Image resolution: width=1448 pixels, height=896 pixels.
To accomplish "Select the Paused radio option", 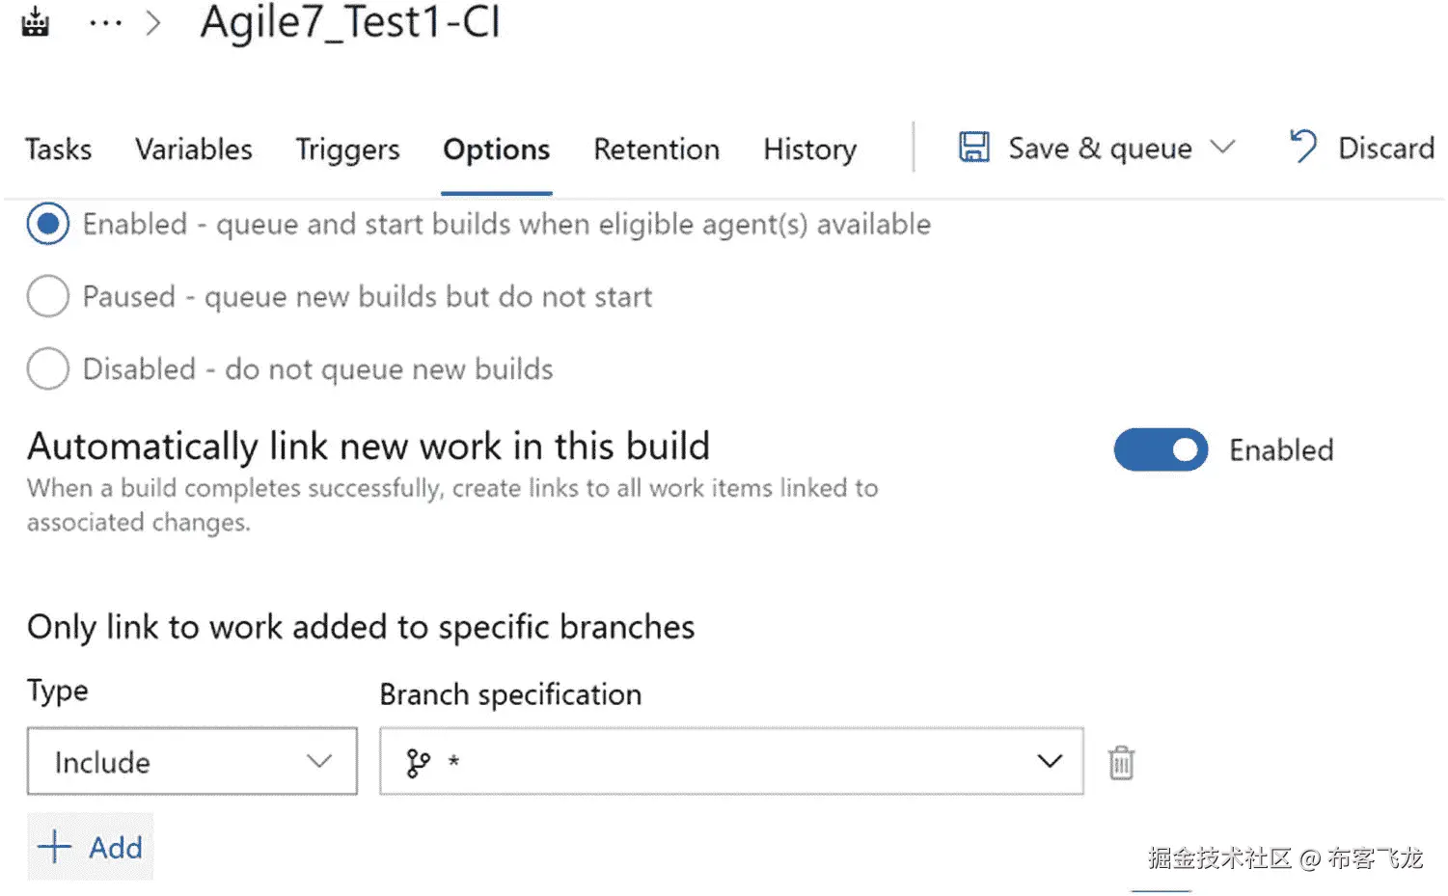I will coord(48,296).
